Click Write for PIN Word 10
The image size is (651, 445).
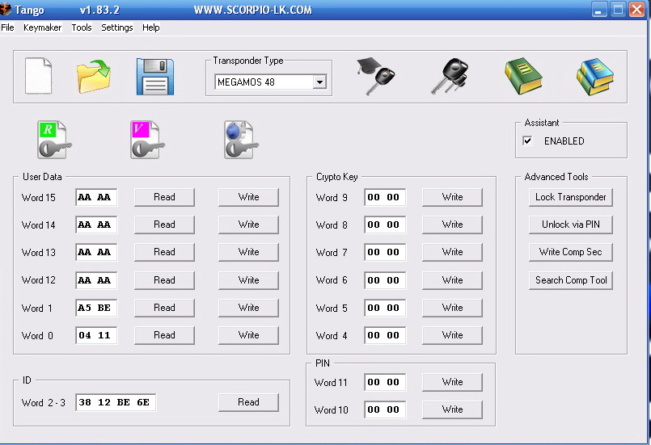pos(453,409)
